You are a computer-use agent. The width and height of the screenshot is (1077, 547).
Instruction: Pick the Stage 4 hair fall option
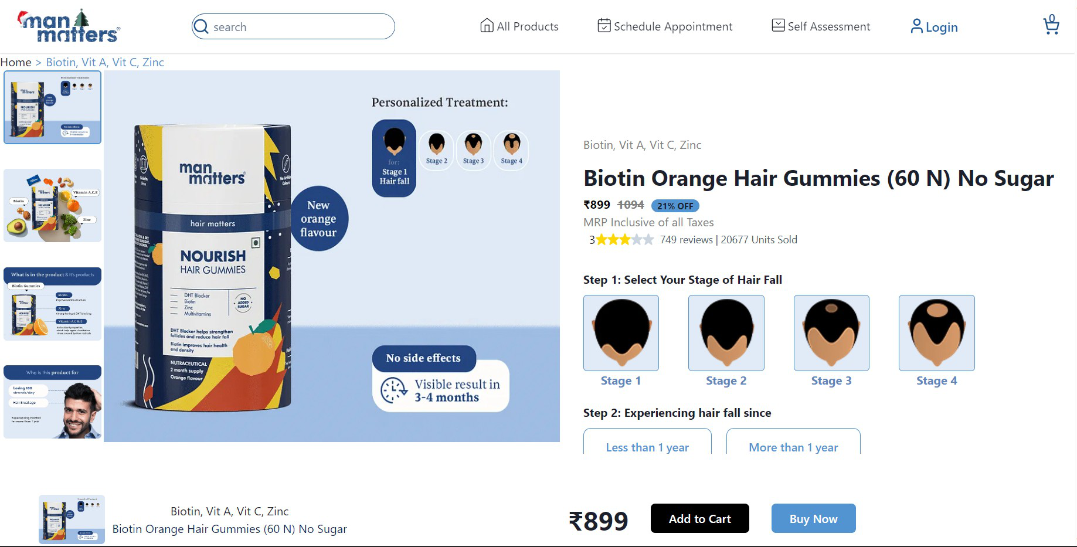(936, 333)
